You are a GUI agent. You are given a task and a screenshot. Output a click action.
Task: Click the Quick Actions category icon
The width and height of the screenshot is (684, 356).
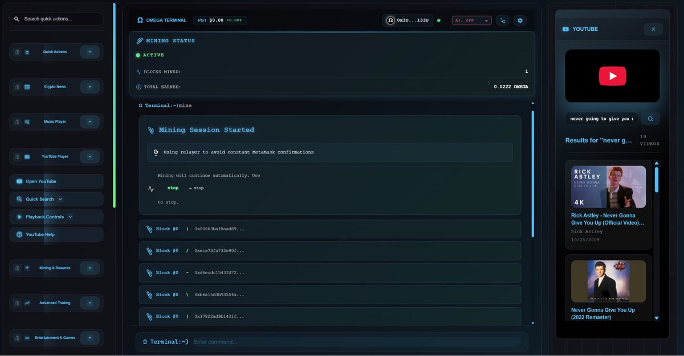point(27,52)
